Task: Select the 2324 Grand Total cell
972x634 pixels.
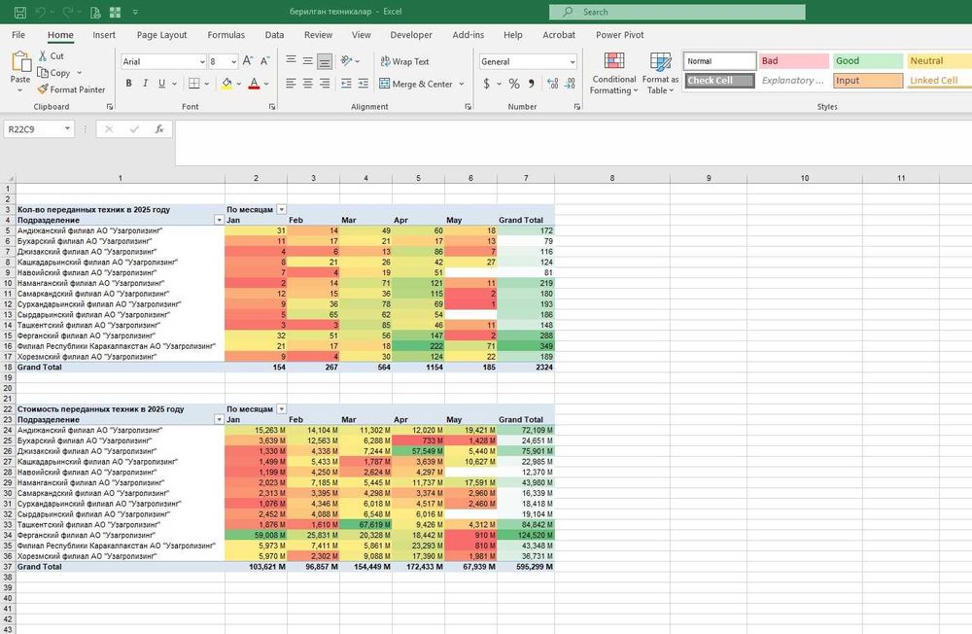Action: tap(526, 368)
